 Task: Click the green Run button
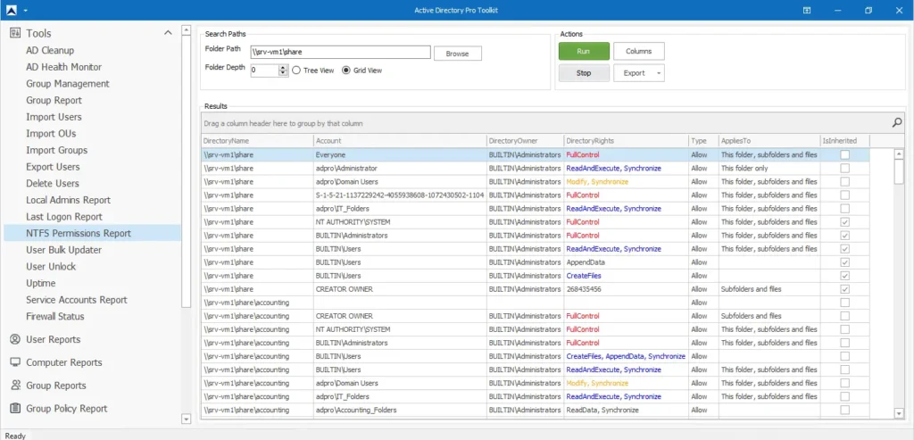584,51
